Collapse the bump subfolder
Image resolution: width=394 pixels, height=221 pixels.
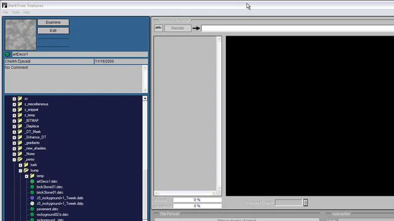click(x=20, y=171)
